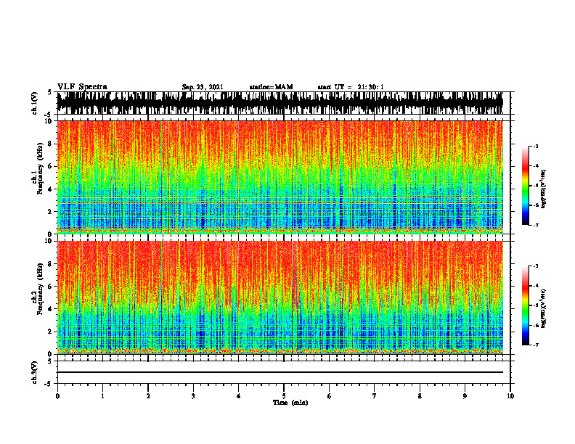This screenshot has height=444, width=575.
Task: Click time axis tick label "0"
Action: tap(57, 396)
